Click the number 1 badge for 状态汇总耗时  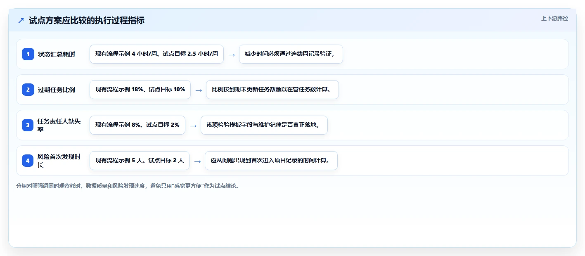[28, 54]
